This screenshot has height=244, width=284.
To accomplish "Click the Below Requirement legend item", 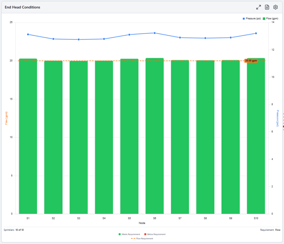I will coord(155,234).
